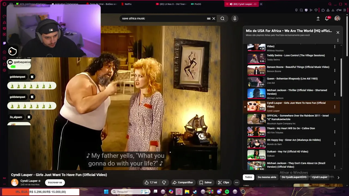Click the YouTube search magnifier button
The height and width of the screenshot is (196, 349).
click(222, 19)
